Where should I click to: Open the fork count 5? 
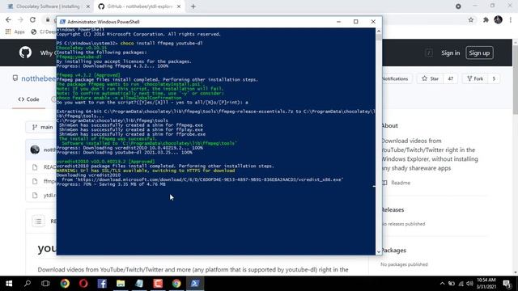494,78
